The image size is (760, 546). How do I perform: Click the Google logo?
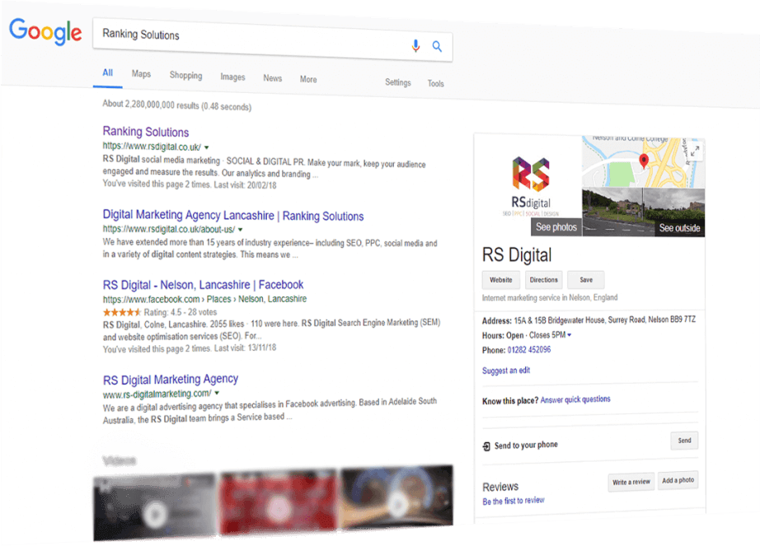[x=45, y=32]
